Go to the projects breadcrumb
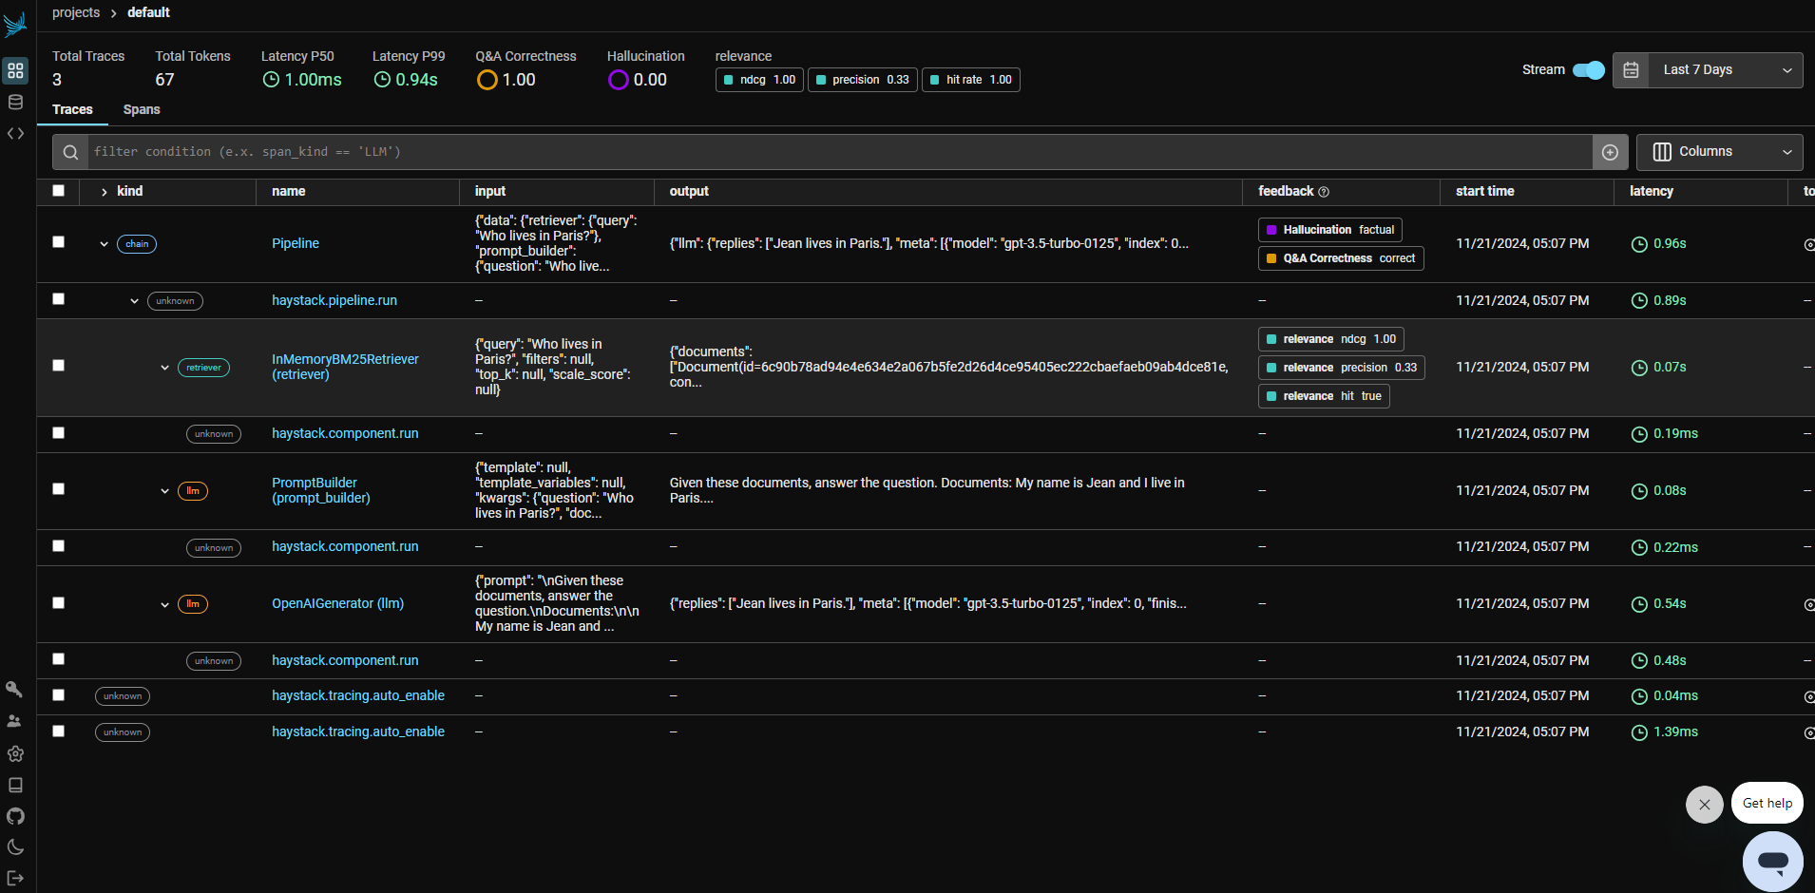Viewport: 1815px width, 893px height. click(76, 12)
